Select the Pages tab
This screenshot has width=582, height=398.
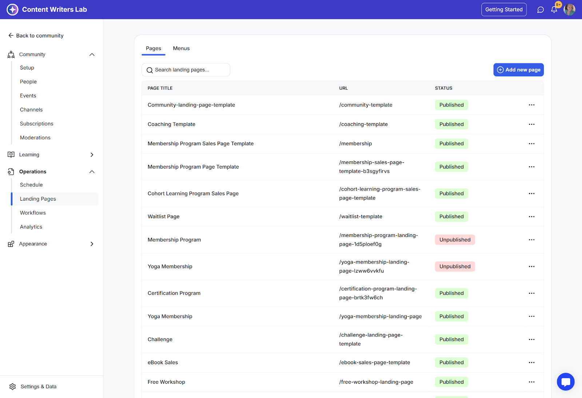[x=153, y=48]
